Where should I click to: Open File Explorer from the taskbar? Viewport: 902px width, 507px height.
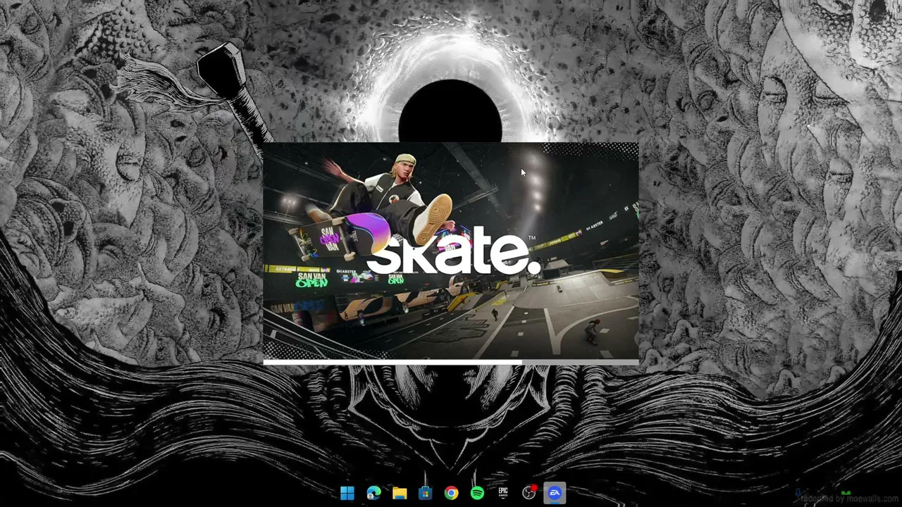pos(400,493)
